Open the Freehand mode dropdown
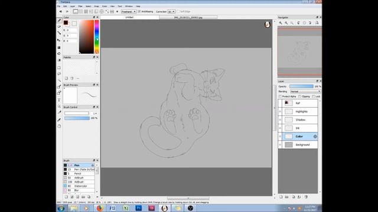The width and height of the screenshot is (378, 212). click(129, 12)
